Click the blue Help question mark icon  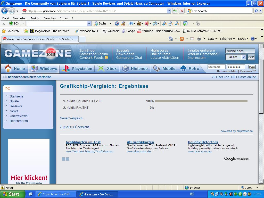click(x=252, y=39)
